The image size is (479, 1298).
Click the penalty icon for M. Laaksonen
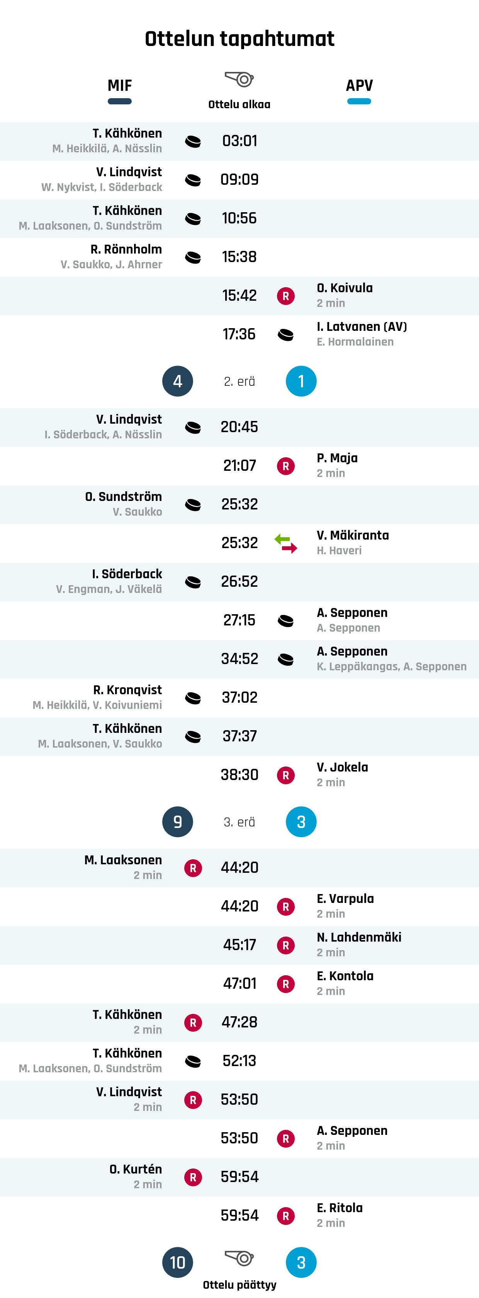pyautogui.click(x=193, y=868)
